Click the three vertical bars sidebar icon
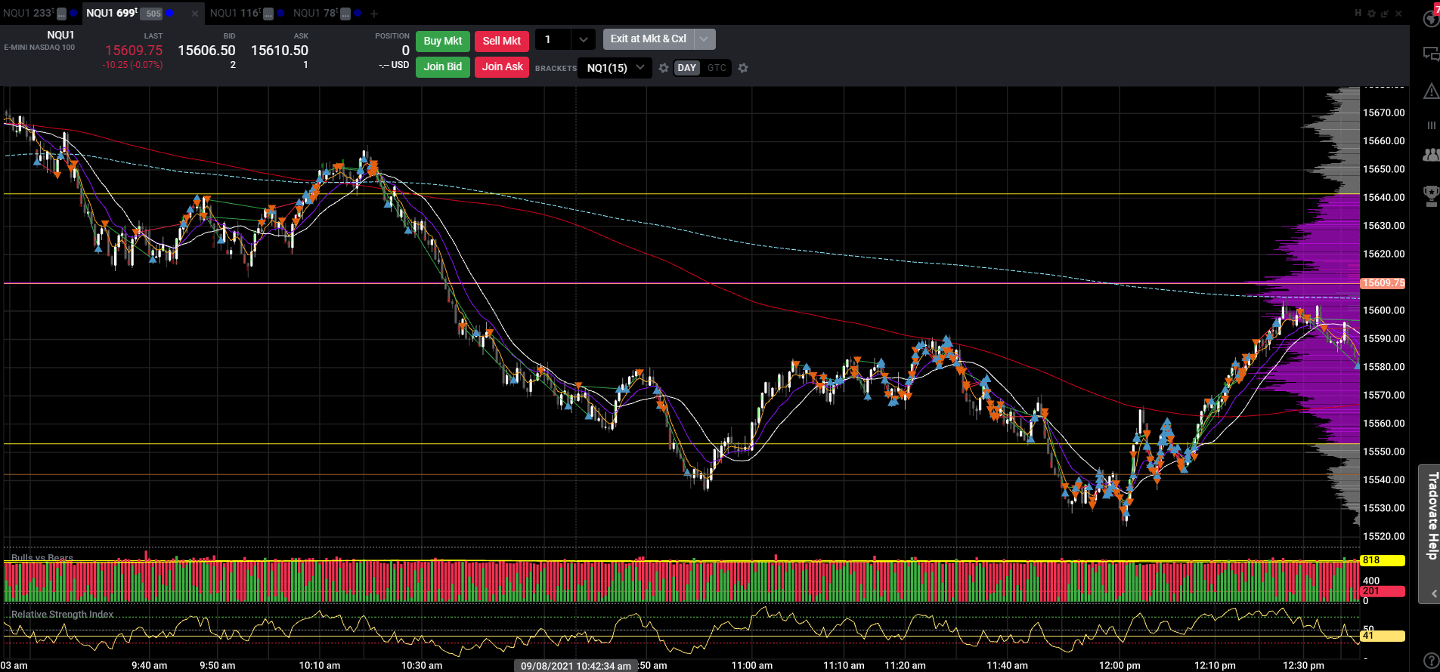This screenshot has height=672, width=1440. 1431,125
